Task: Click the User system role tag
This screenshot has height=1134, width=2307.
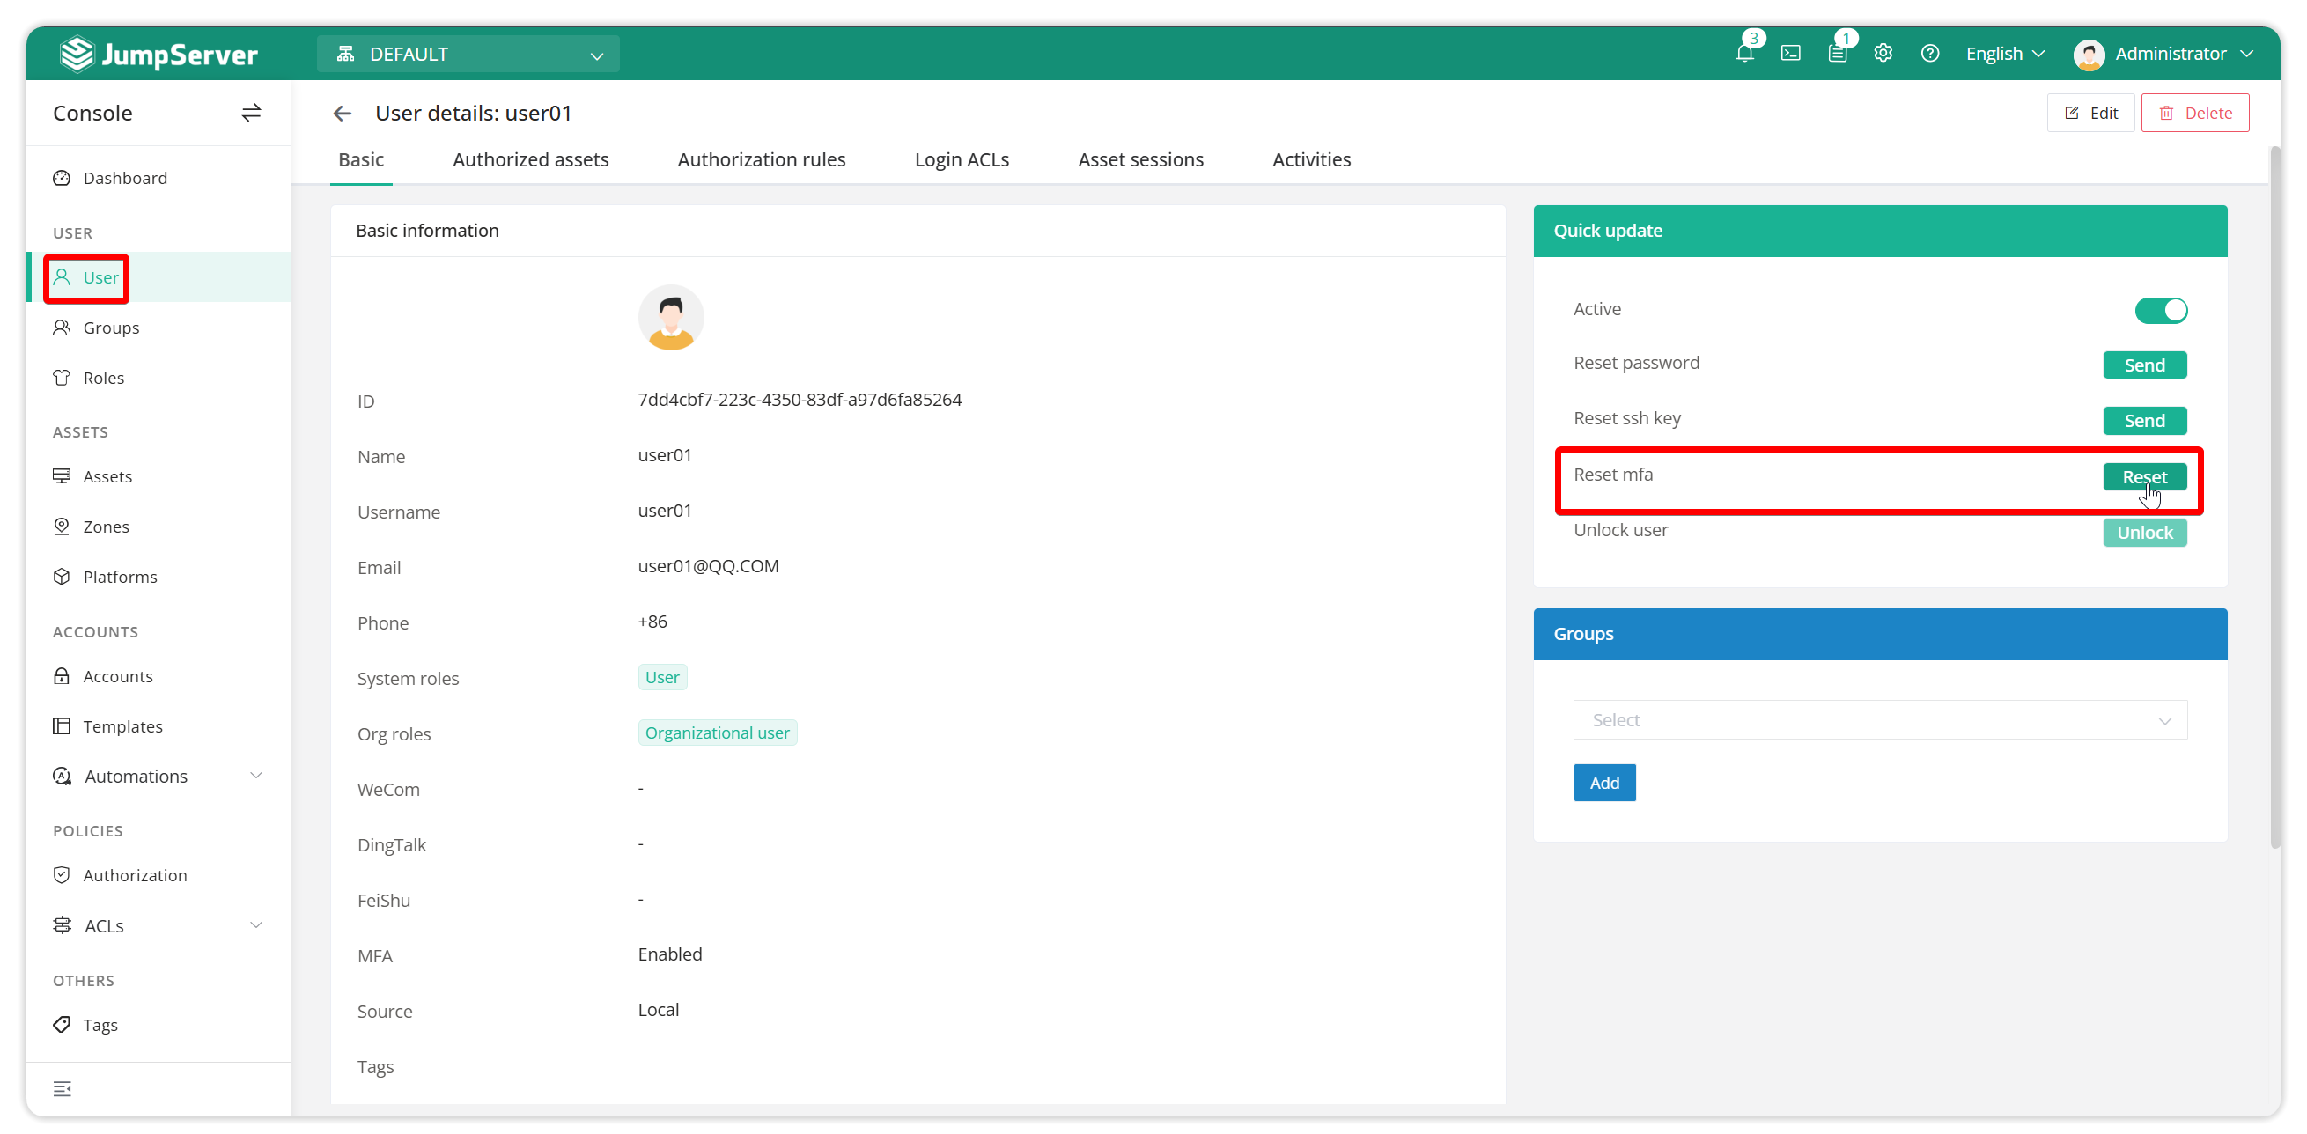Action: pos(662,677)
